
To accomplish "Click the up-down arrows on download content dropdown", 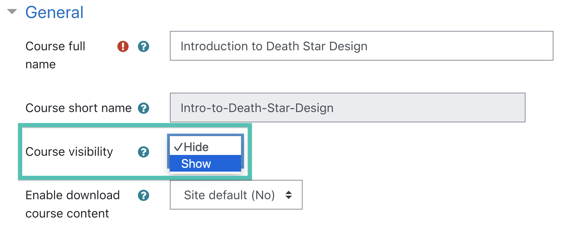I will pyautogui.click(x=289, y=195).
